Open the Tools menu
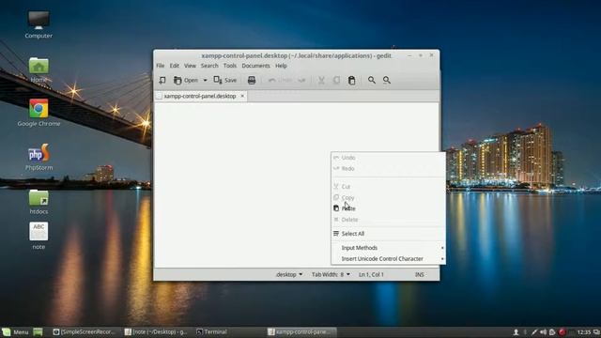Viewport: 601px width, 338px height. coord(230,66)
